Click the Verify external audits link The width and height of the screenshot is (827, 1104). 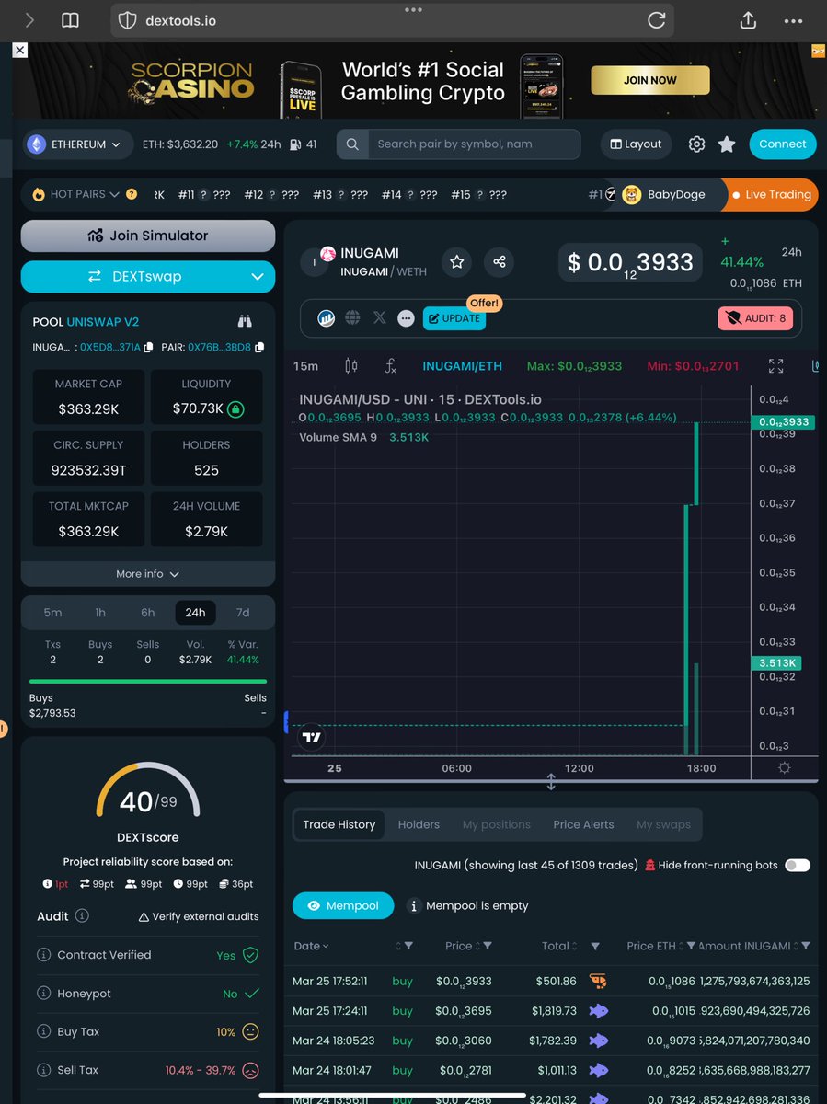[x=198, y=916]
